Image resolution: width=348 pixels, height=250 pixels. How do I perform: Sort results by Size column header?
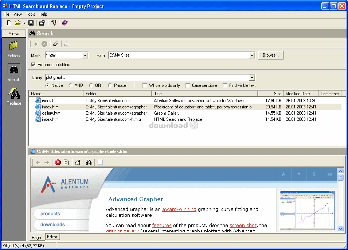click(x=270, y=93)
